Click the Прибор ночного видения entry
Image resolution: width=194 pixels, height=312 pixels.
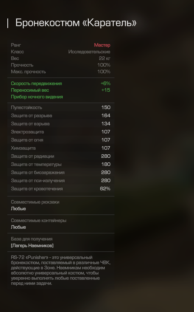click(37, 97)
